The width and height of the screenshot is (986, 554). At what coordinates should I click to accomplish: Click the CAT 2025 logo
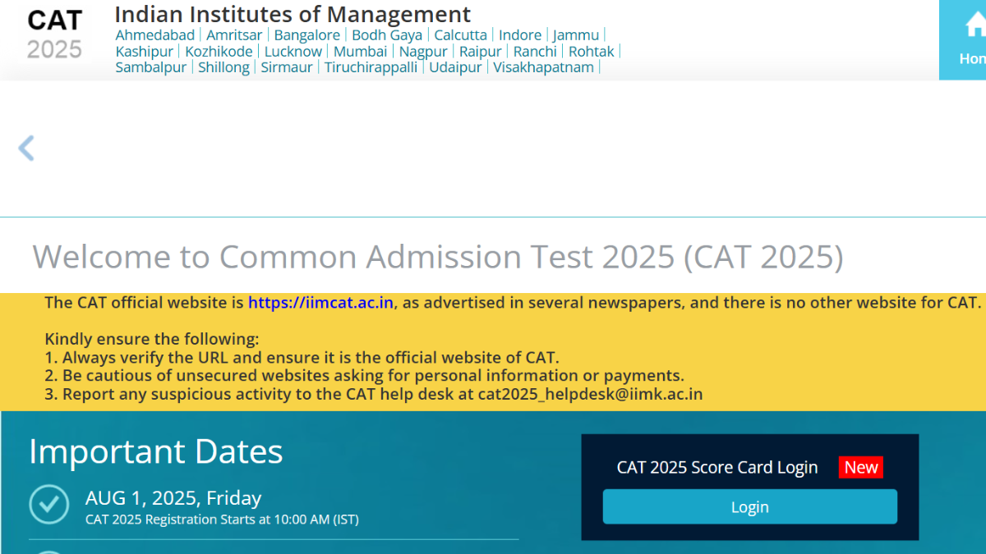click(54, 34)
